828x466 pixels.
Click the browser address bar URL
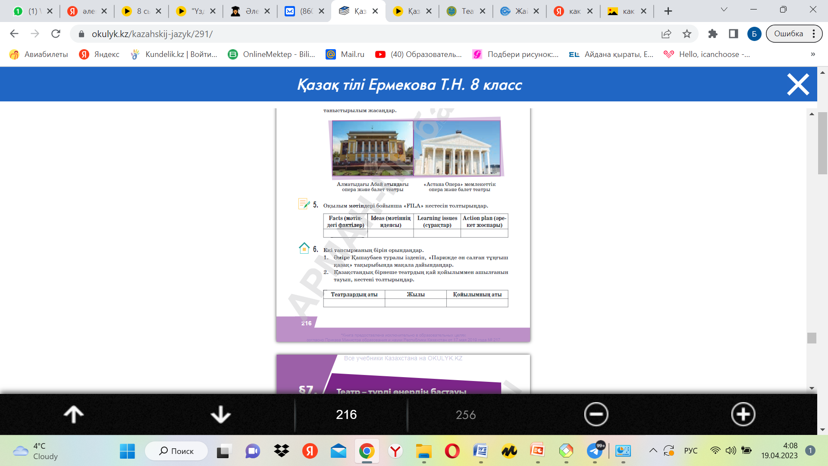[152, 34]
